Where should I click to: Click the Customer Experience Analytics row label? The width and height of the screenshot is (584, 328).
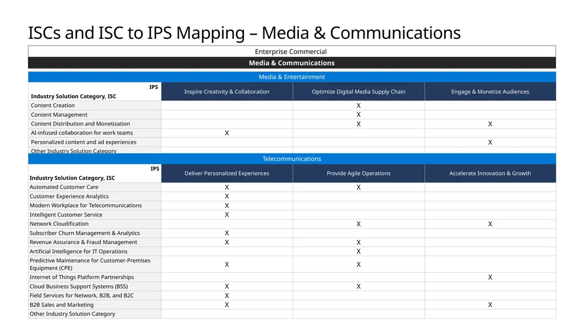coord(69,196)
